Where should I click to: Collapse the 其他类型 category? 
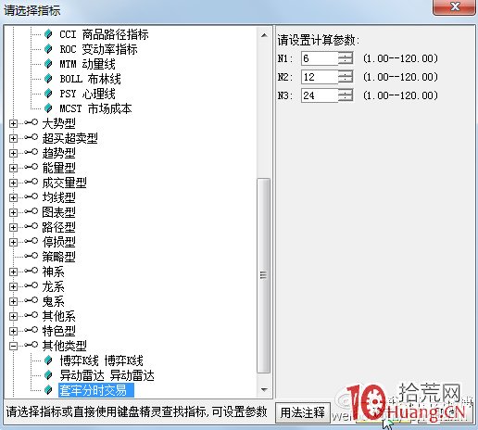coord(13,346)
